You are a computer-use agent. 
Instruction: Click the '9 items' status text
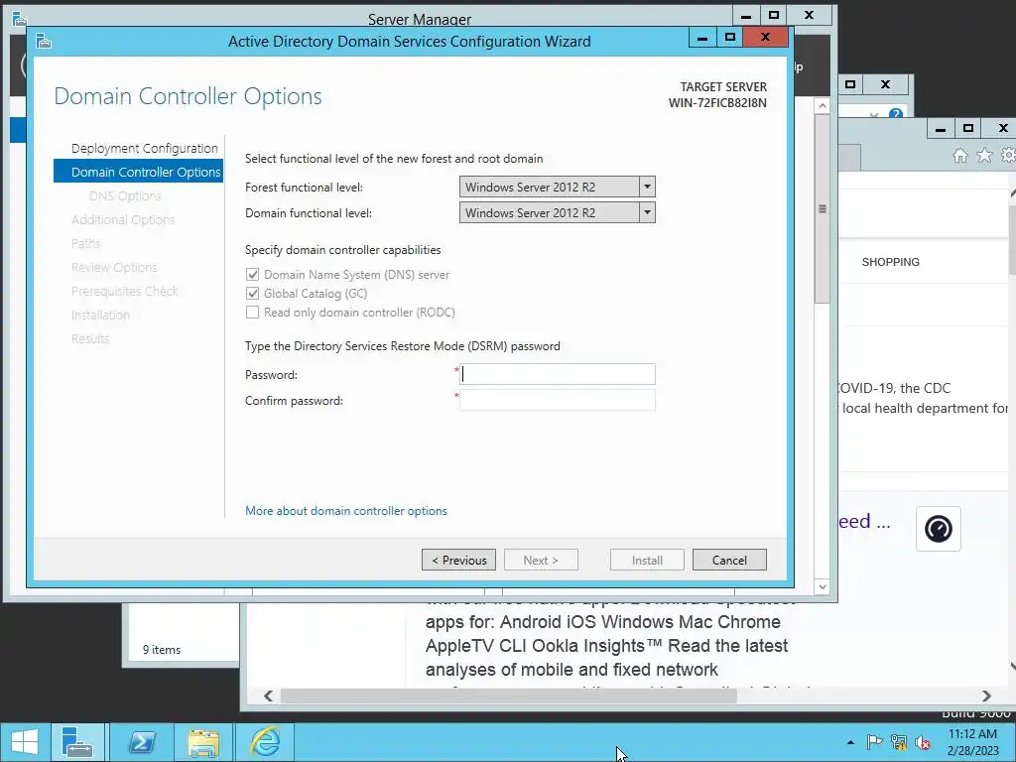[x=162, y=649]
